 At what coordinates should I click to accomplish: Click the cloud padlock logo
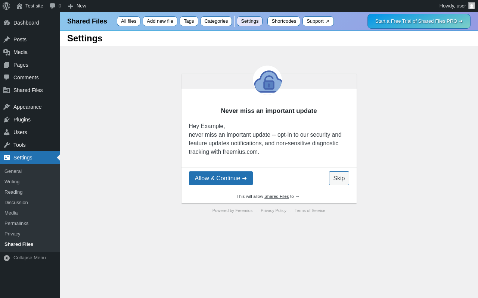pos(267,80)
